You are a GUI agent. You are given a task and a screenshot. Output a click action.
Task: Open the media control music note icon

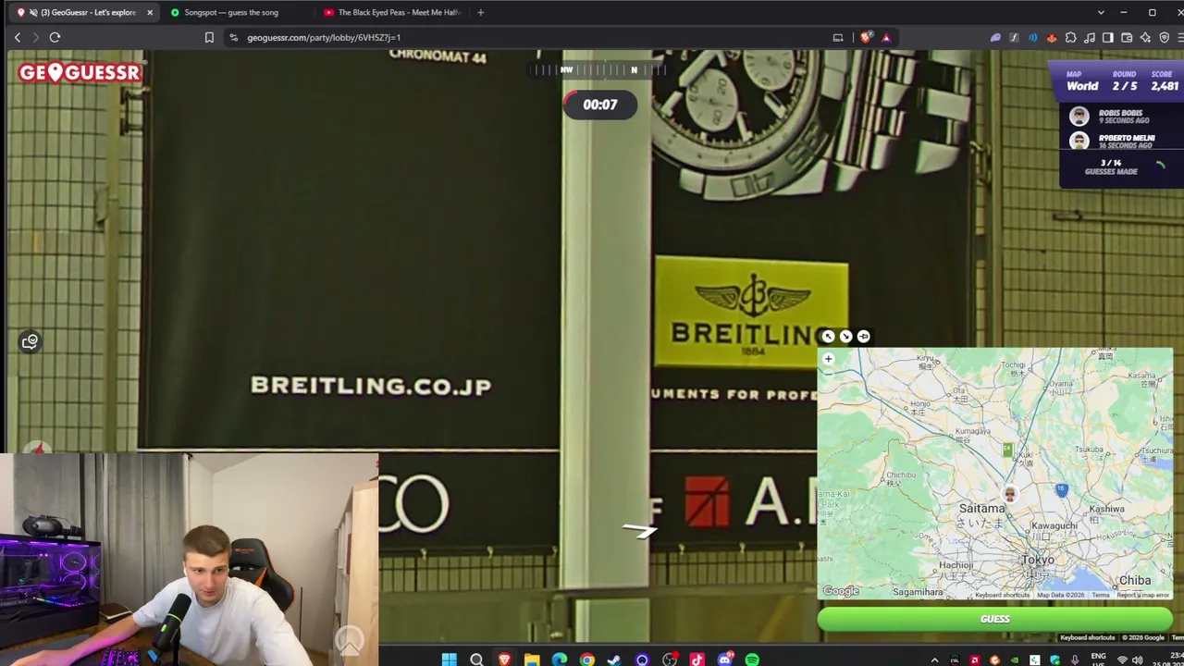tap(1089, 37)
